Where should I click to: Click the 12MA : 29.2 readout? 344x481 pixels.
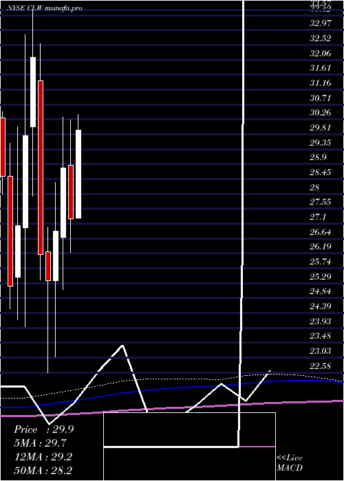point(43,457)
